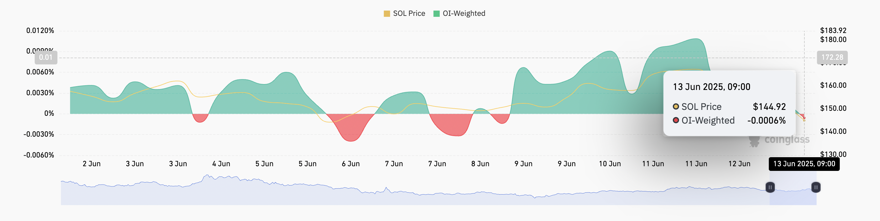Click the red OI-Weighted tooltip marker
This screenshot has width=880, height=221.
(x=675, y=120)
